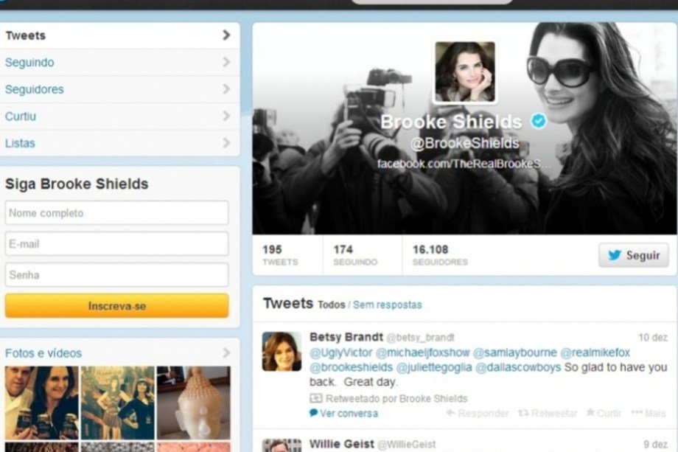678x452 pixels.
Task: Click the chevron next to Curtiu
Action: click(x=226, y=116)
